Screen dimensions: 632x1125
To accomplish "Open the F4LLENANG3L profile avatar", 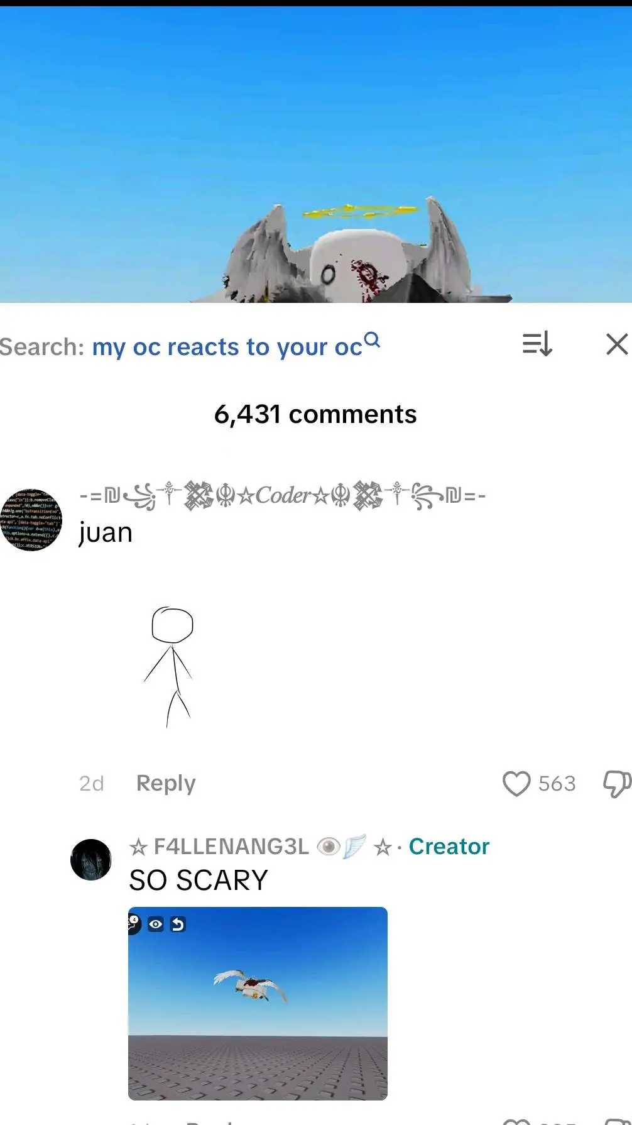I will tap(91, 859).
